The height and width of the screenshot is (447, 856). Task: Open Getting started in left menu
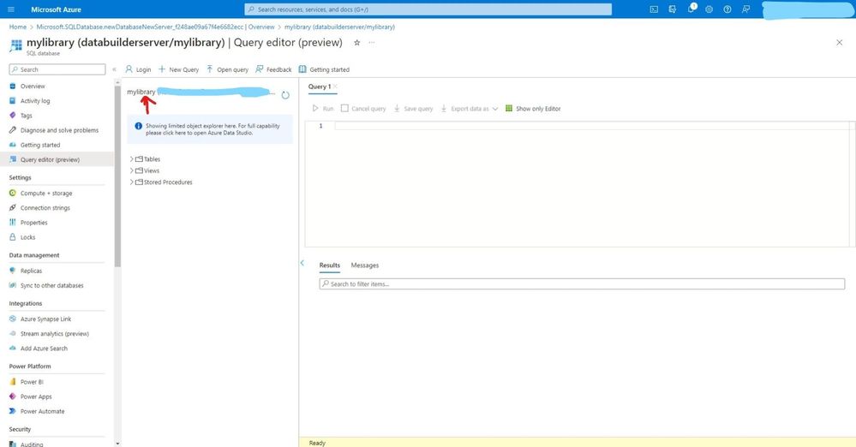pyautogui.click(x=40, y=146)
